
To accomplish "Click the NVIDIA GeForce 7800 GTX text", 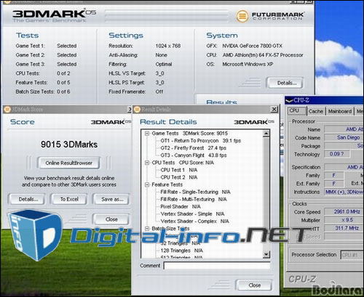I will (252, 46).
